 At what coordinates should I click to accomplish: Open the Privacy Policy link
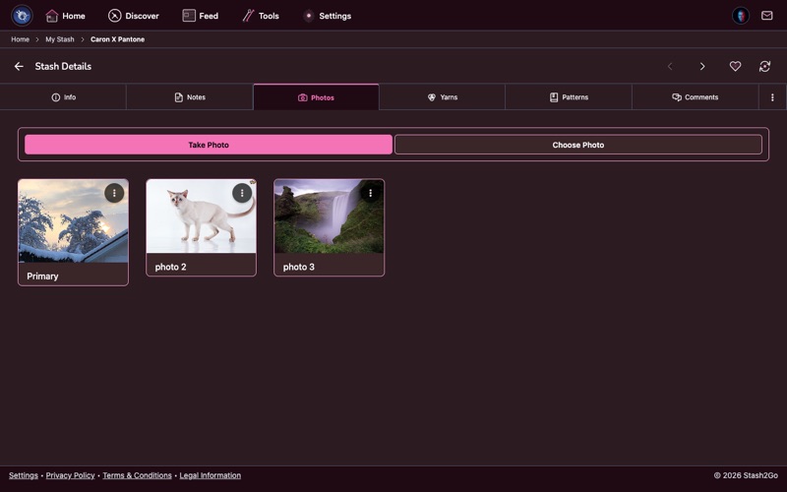70,475
